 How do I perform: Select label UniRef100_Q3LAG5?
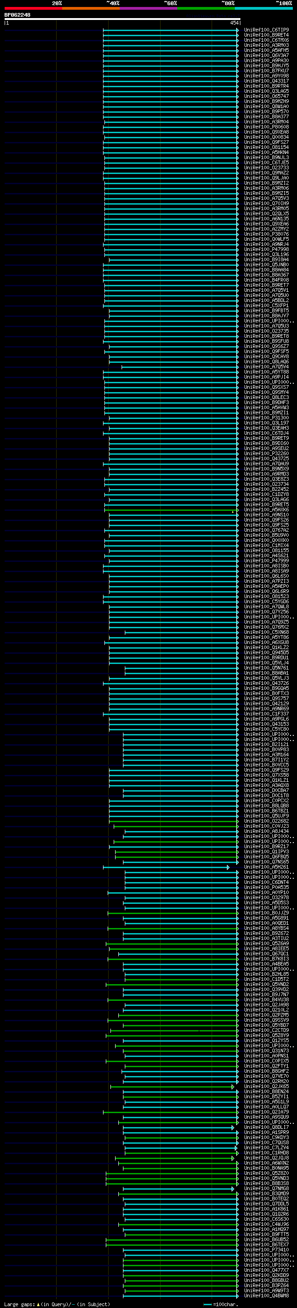click(x=266, y=91)
